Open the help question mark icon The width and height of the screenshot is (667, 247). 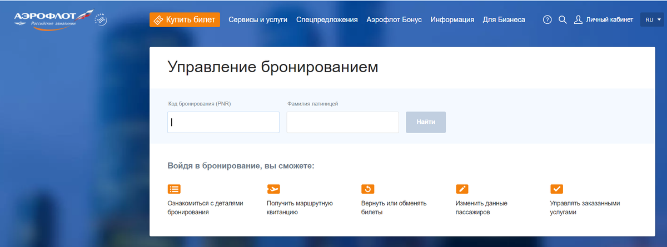coord(547,19)
